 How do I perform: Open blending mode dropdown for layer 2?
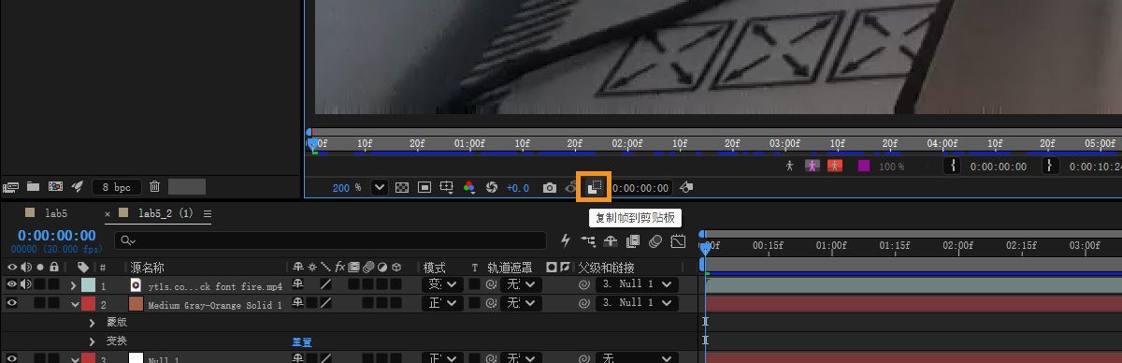(443, 304)
